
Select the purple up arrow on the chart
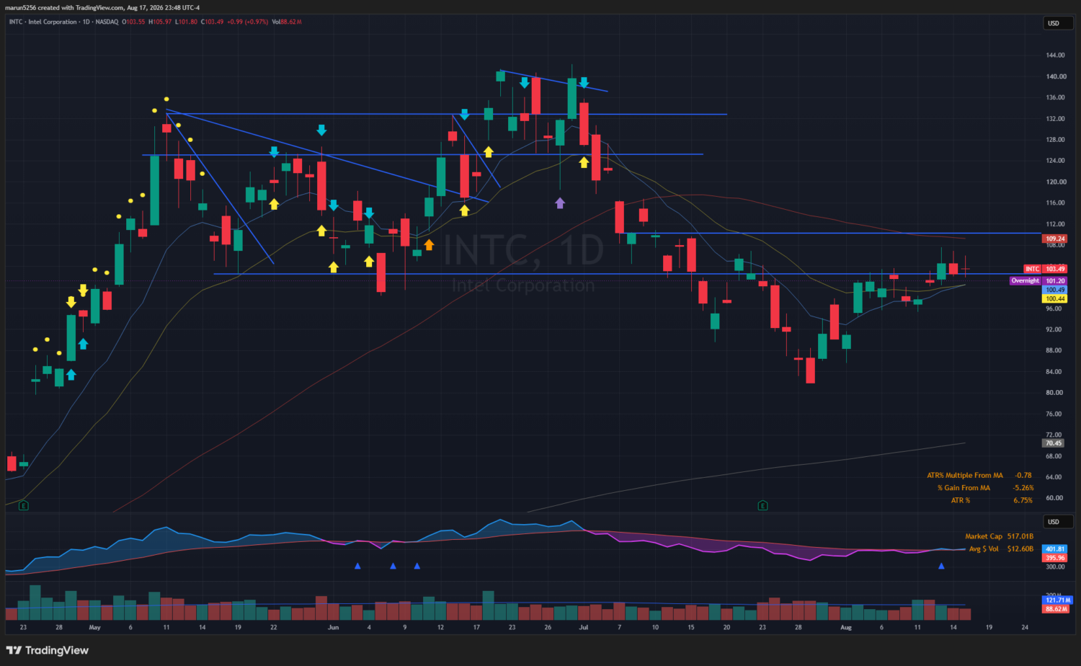coord(560,203)
